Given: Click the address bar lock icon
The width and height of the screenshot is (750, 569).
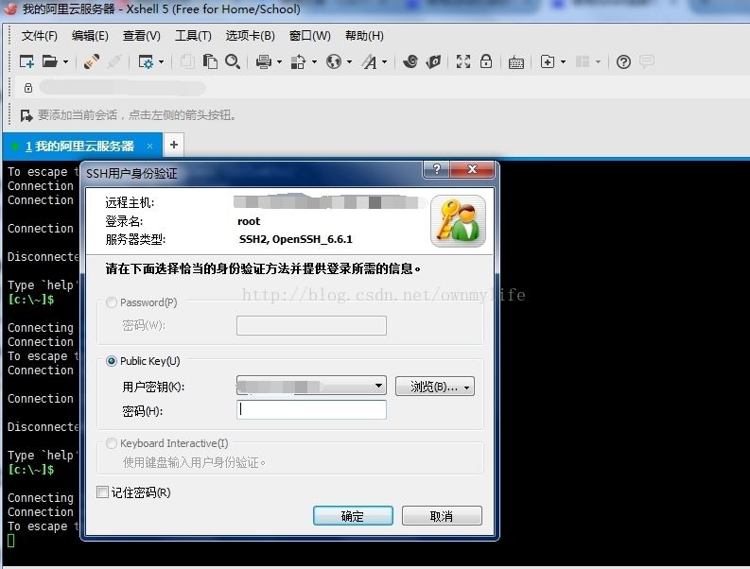Looking at the screenshot, I should click(x=28, y=88).
